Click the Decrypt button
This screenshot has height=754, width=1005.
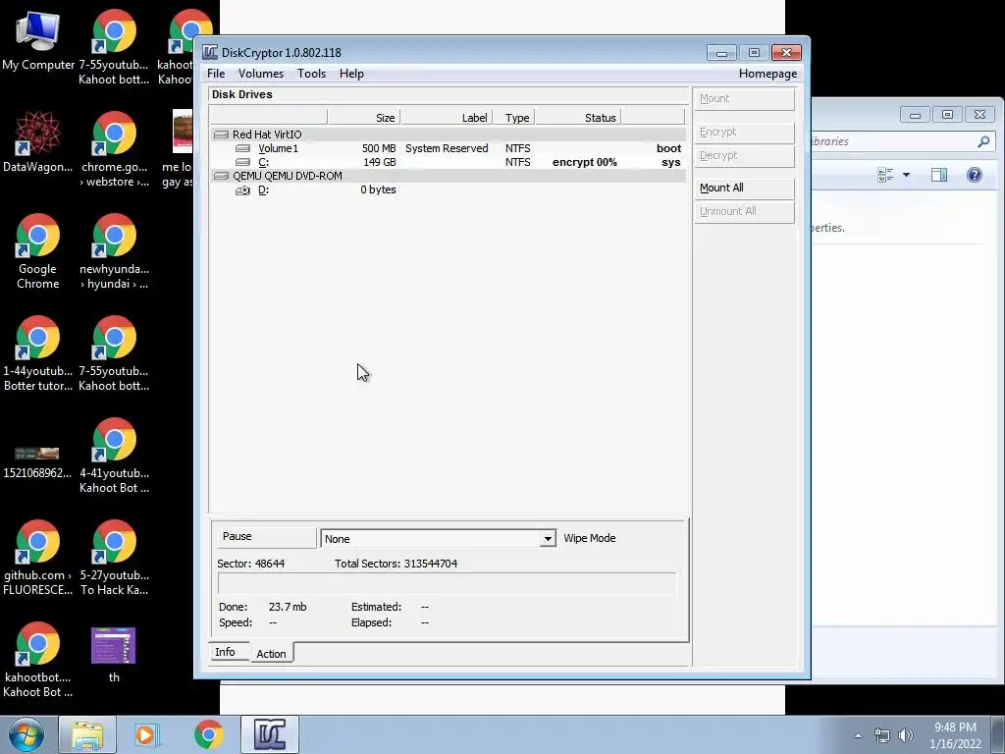[744, 156]
